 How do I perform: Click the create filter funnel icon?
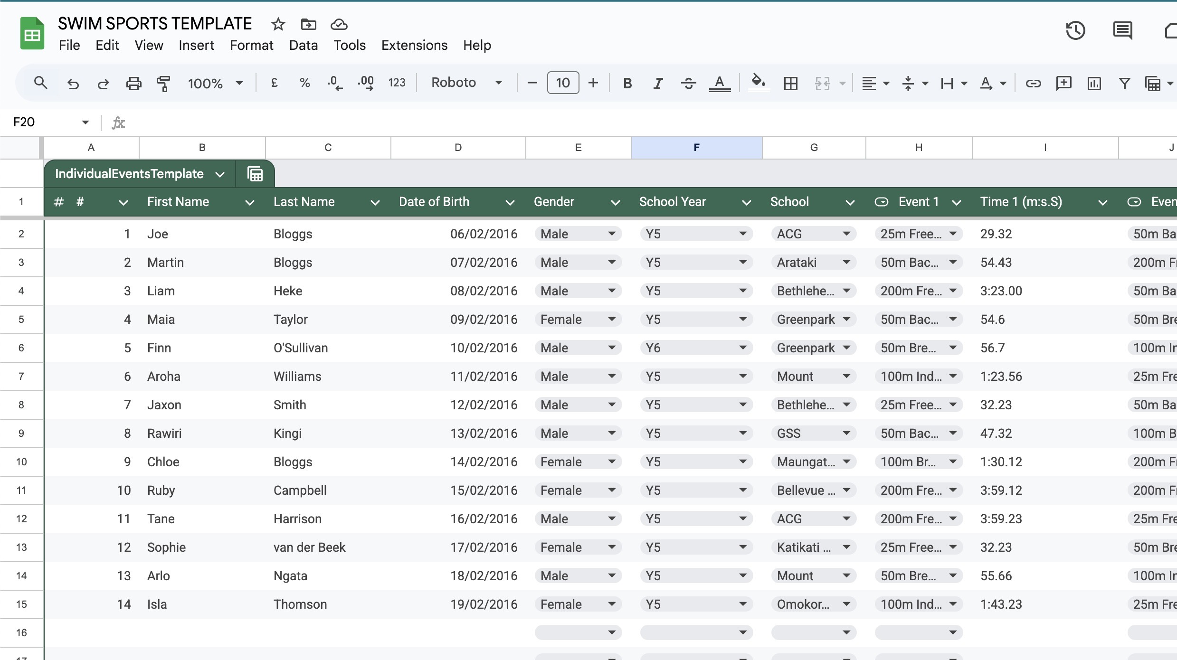tap(1124, 83)
